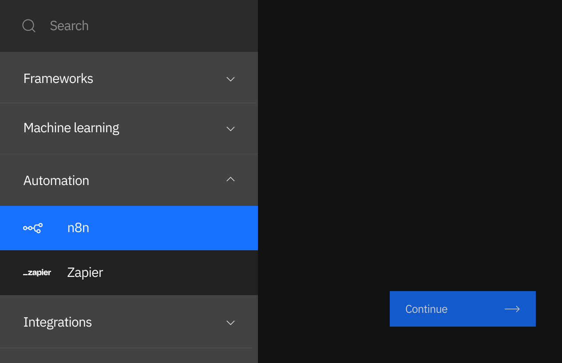The image size is (562, 363).
Task: Open the Integrations category heading
Action: [129, 322]
